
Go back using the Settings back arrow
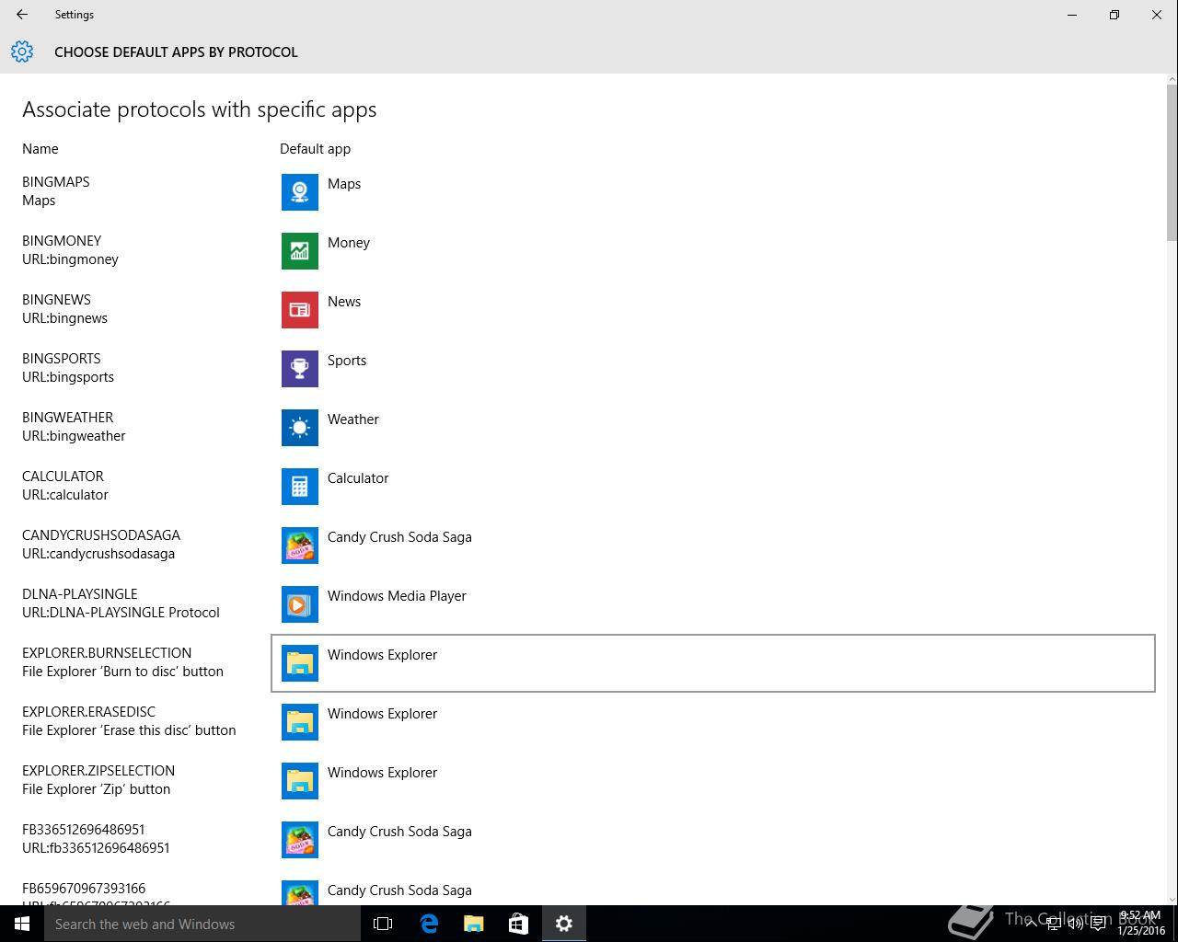click(22, 15)
